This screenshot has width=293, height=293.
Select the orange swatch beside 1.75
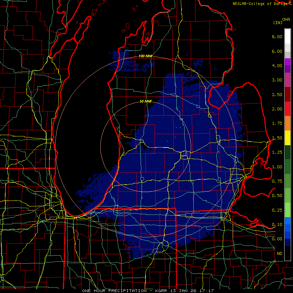coord(287,123)
